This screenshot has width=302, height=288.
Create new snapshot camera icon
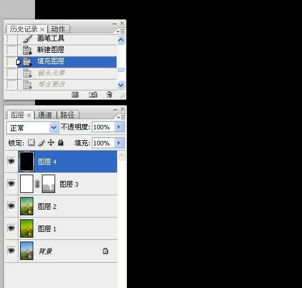pos(93,94)
